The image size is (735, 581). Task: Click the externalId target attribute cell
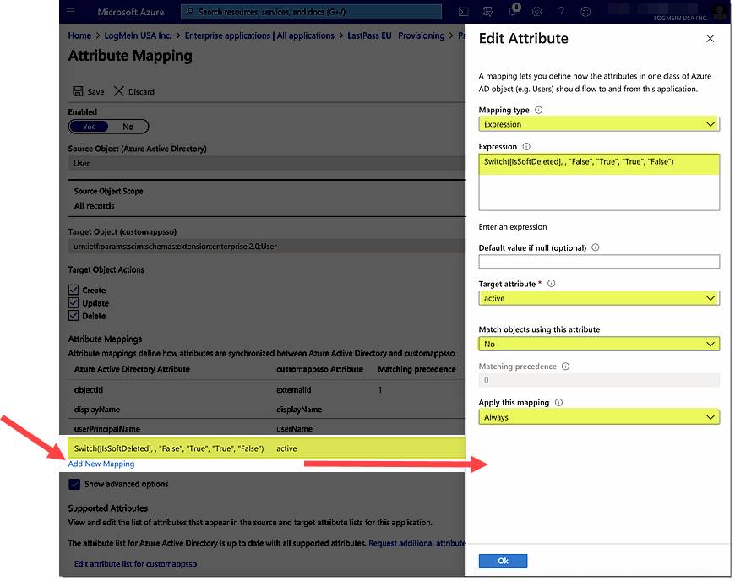coord(293,390)
